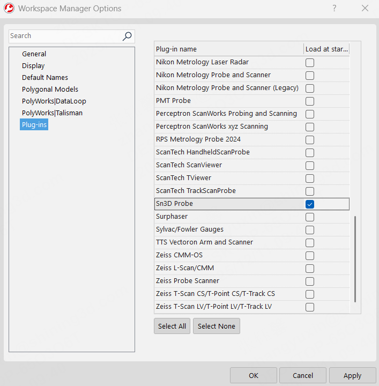The height and width of the screenshot is (386, 379).
Task: Confirm with the OK button
Action: [x=253, y=375]
